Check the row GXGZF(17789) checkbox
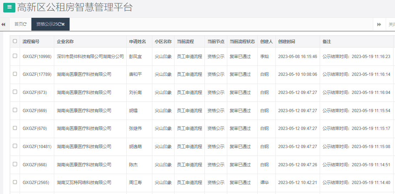Screen dimensions: 395x194 pos(15,74)
